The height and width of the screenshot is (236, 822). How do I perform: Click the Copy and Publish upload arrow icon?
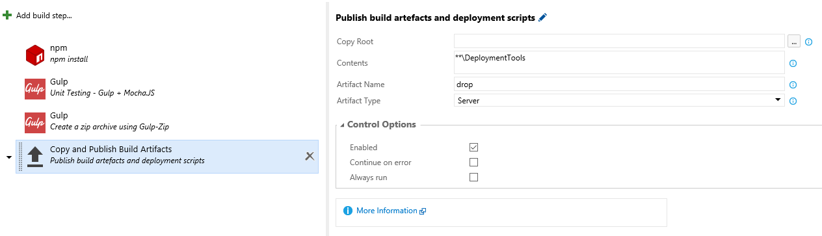[x=35, y=157]
